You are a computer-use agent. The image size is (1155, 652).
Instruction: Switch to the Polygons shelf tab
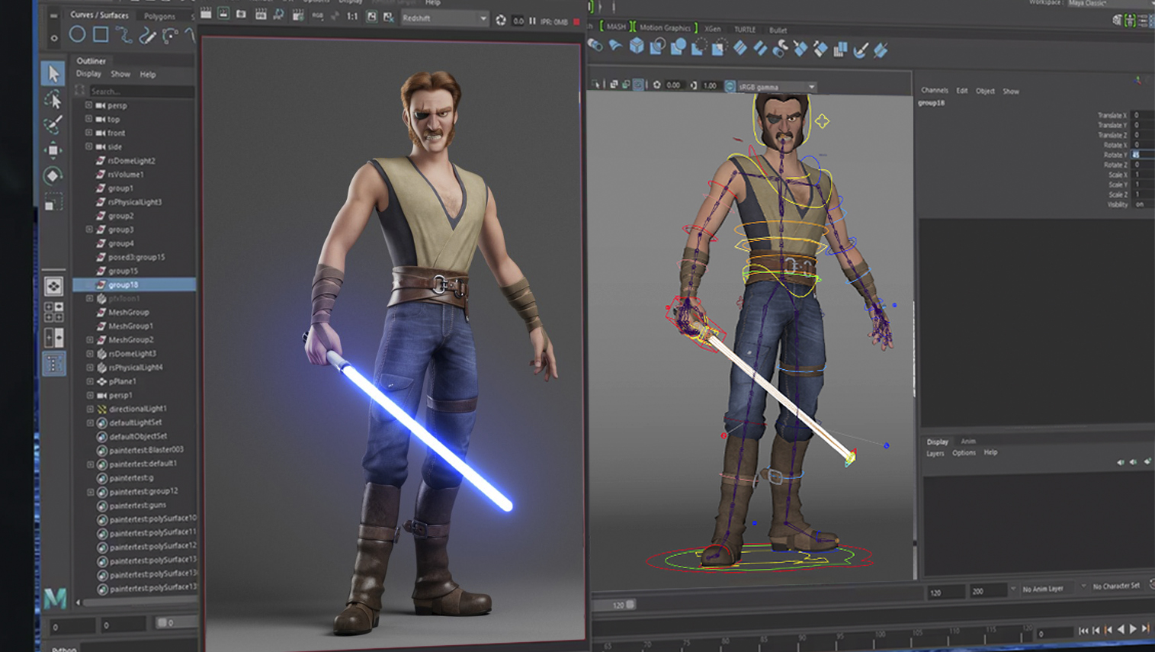[x=159, y=16]
